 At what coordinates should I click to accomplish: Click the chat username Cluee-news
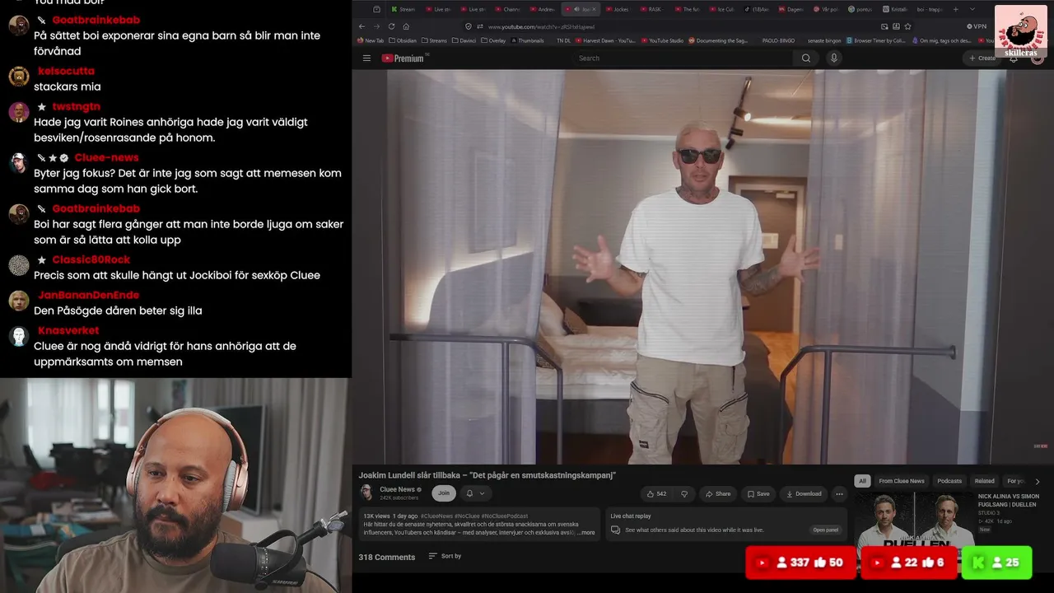tap(106, 158)
